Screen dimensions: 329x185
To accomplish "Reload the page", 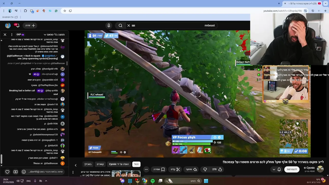I will 313,11.
